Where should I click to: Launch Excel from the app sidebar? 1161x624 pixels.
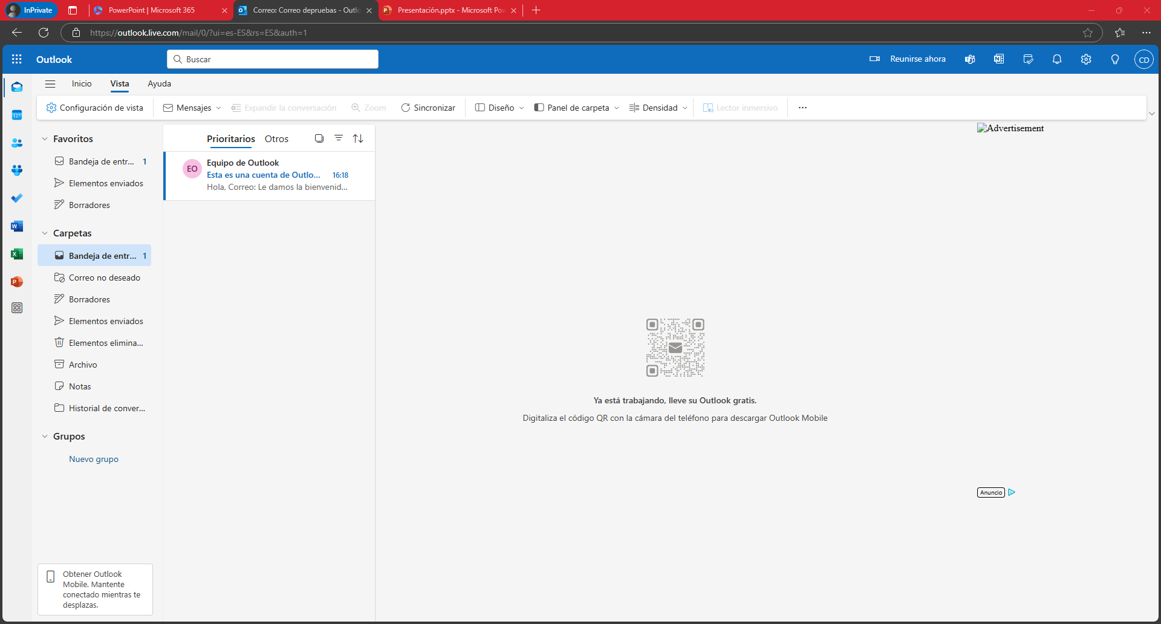(17, 254)
